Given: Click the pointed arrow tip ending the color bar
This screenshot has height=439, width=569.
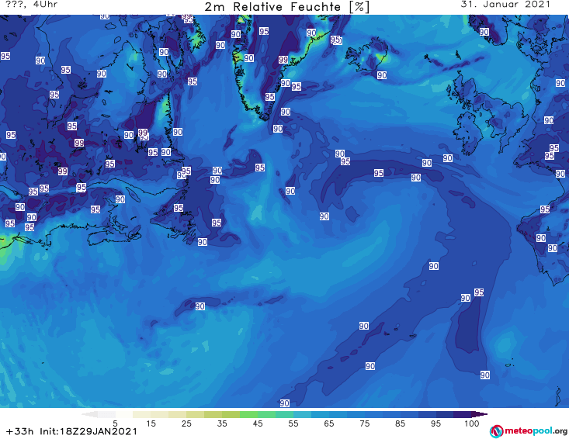Looking at the screenshot, I should 481,414.
